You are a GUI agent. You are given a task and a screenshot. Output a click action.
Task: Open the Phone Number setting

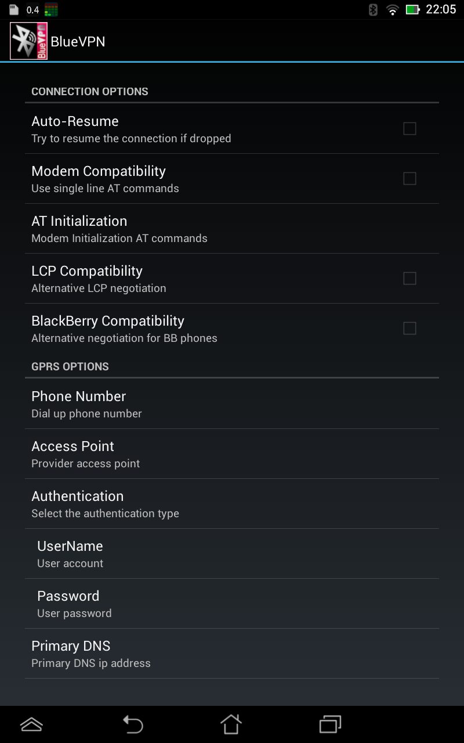[x=232, y=404]
